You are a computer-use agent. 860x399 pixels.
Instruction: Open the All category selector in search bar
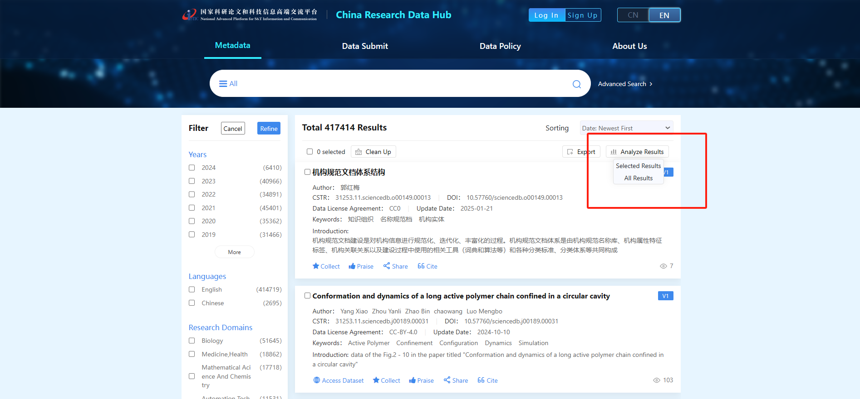click(228, 84)
